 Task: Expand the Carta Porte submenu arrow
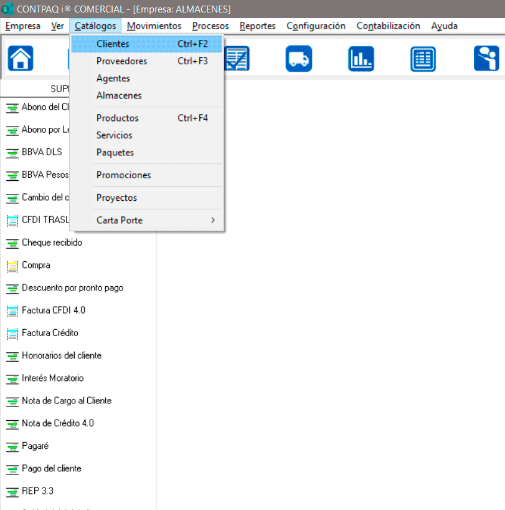coord(212,220)
